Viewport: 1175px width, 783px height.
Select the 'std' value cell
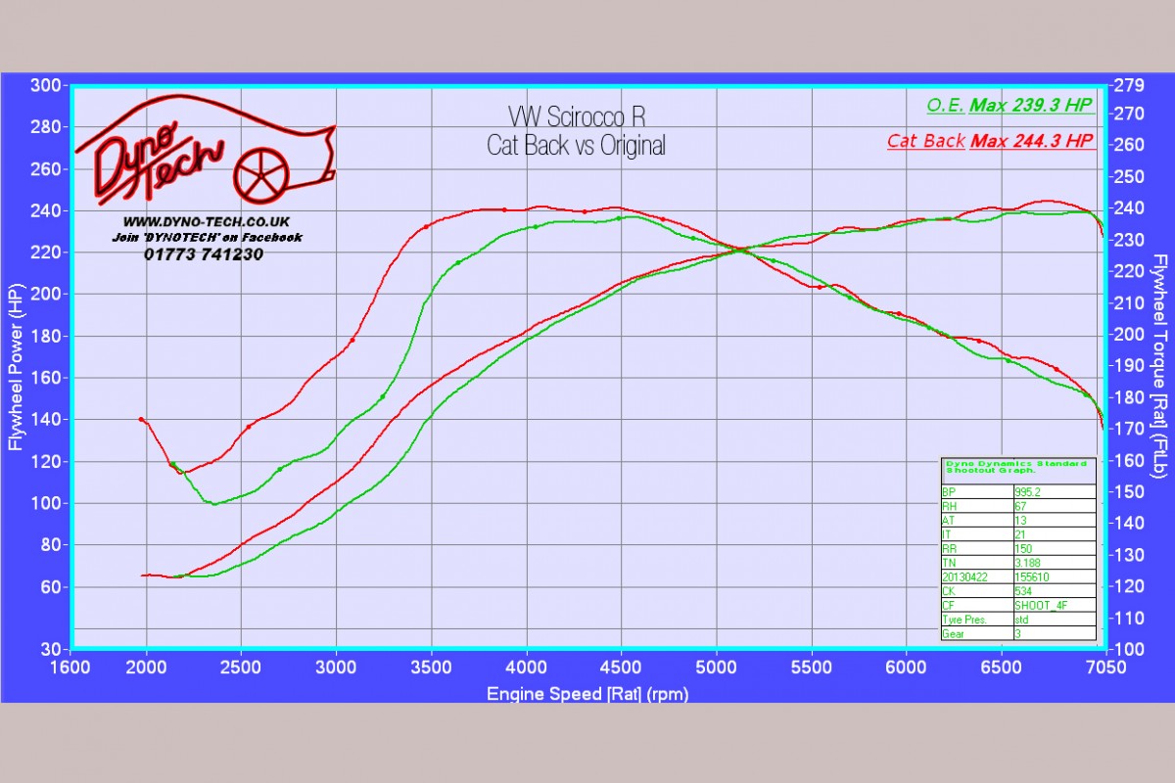(1055, 619)
